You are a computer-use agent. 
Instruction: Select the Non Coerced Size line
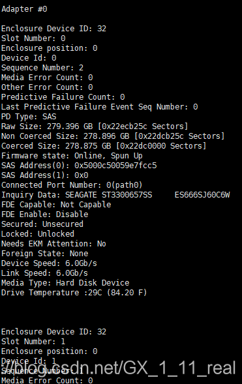[x=113, y=136]
